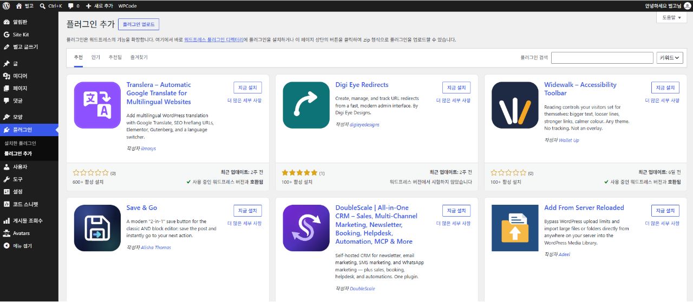Open author link ilmosys

(148, 149)
